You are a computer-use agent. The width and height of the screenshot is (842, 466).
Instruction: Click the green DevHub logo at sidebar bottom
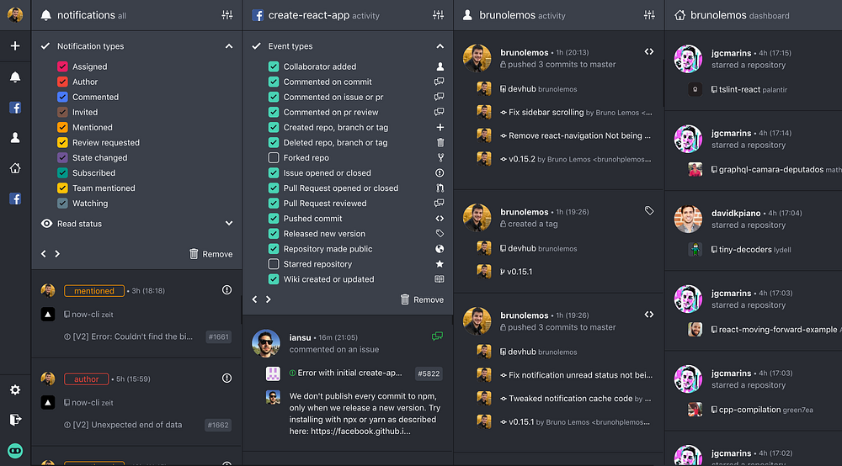(x=15, y=451)
